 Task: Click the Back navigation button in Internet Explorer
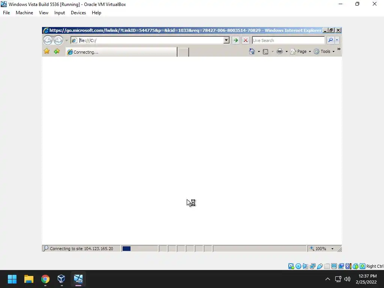click(x=48, y=40)
